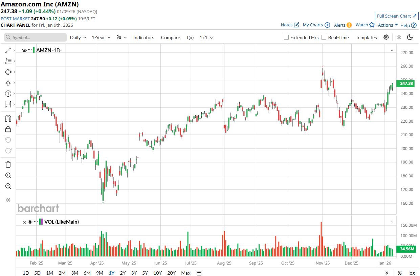Screen dimensions: 420x276
Task: Open the calendar date range picker
Action: [199, 273]
